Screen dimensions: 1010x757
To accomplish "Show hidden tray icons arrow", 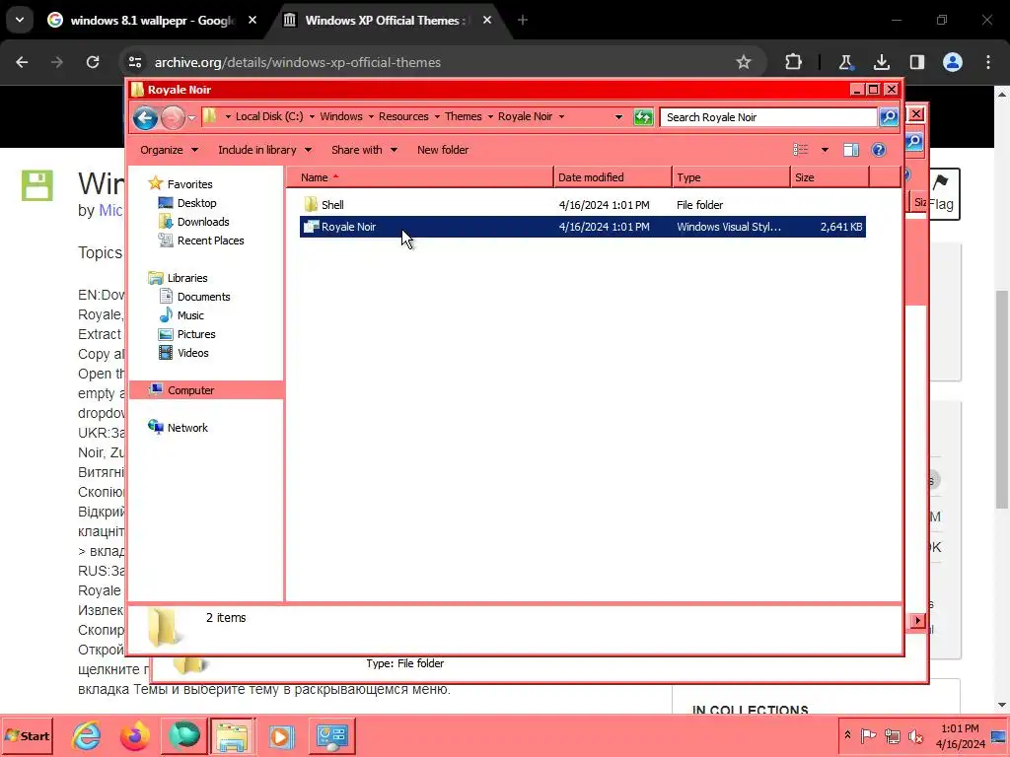I will [847, 735].
